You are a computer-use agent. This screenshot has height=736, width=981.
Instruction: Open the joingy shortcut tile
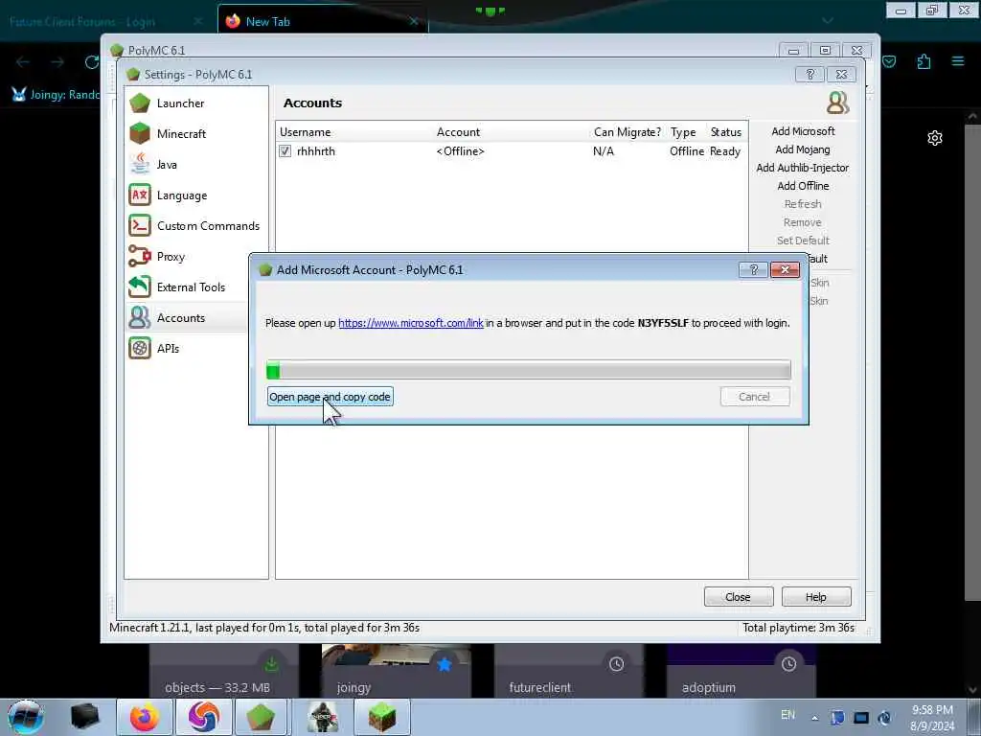(x=397, y=671)
